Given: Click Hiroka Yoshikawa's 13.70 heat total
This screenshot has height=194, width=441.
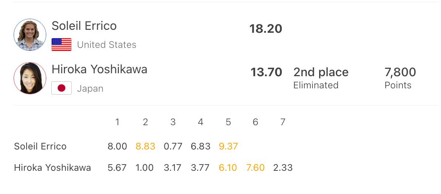Looking at the screenshot, I should 266,72.
